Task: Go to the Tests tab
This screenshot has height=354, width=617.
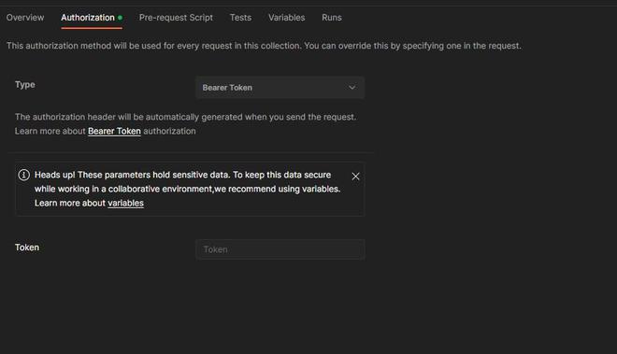Action: tap(240, 18)
